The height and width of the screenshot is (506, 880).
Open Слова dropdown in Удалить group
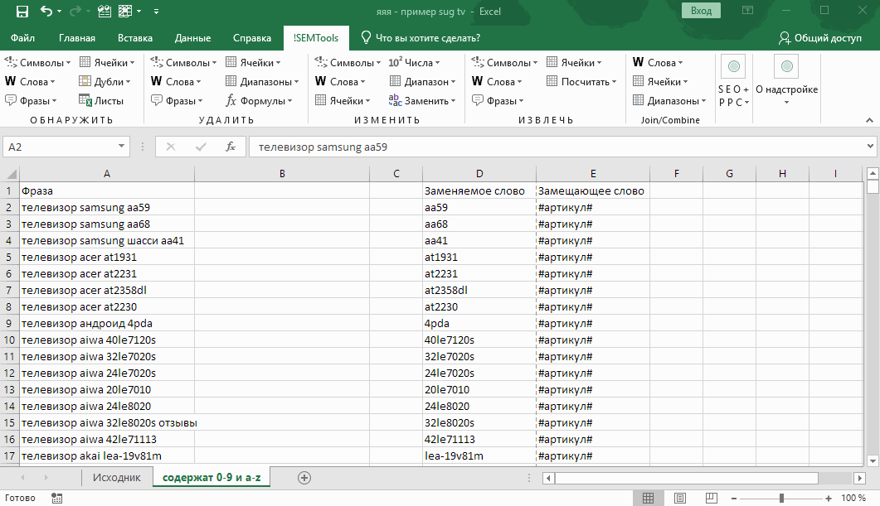tap(176, 82)
